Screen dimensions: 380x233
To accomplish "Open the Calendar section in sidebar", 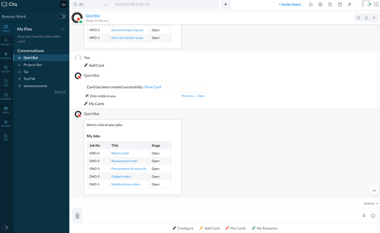I will coord(6,96).
